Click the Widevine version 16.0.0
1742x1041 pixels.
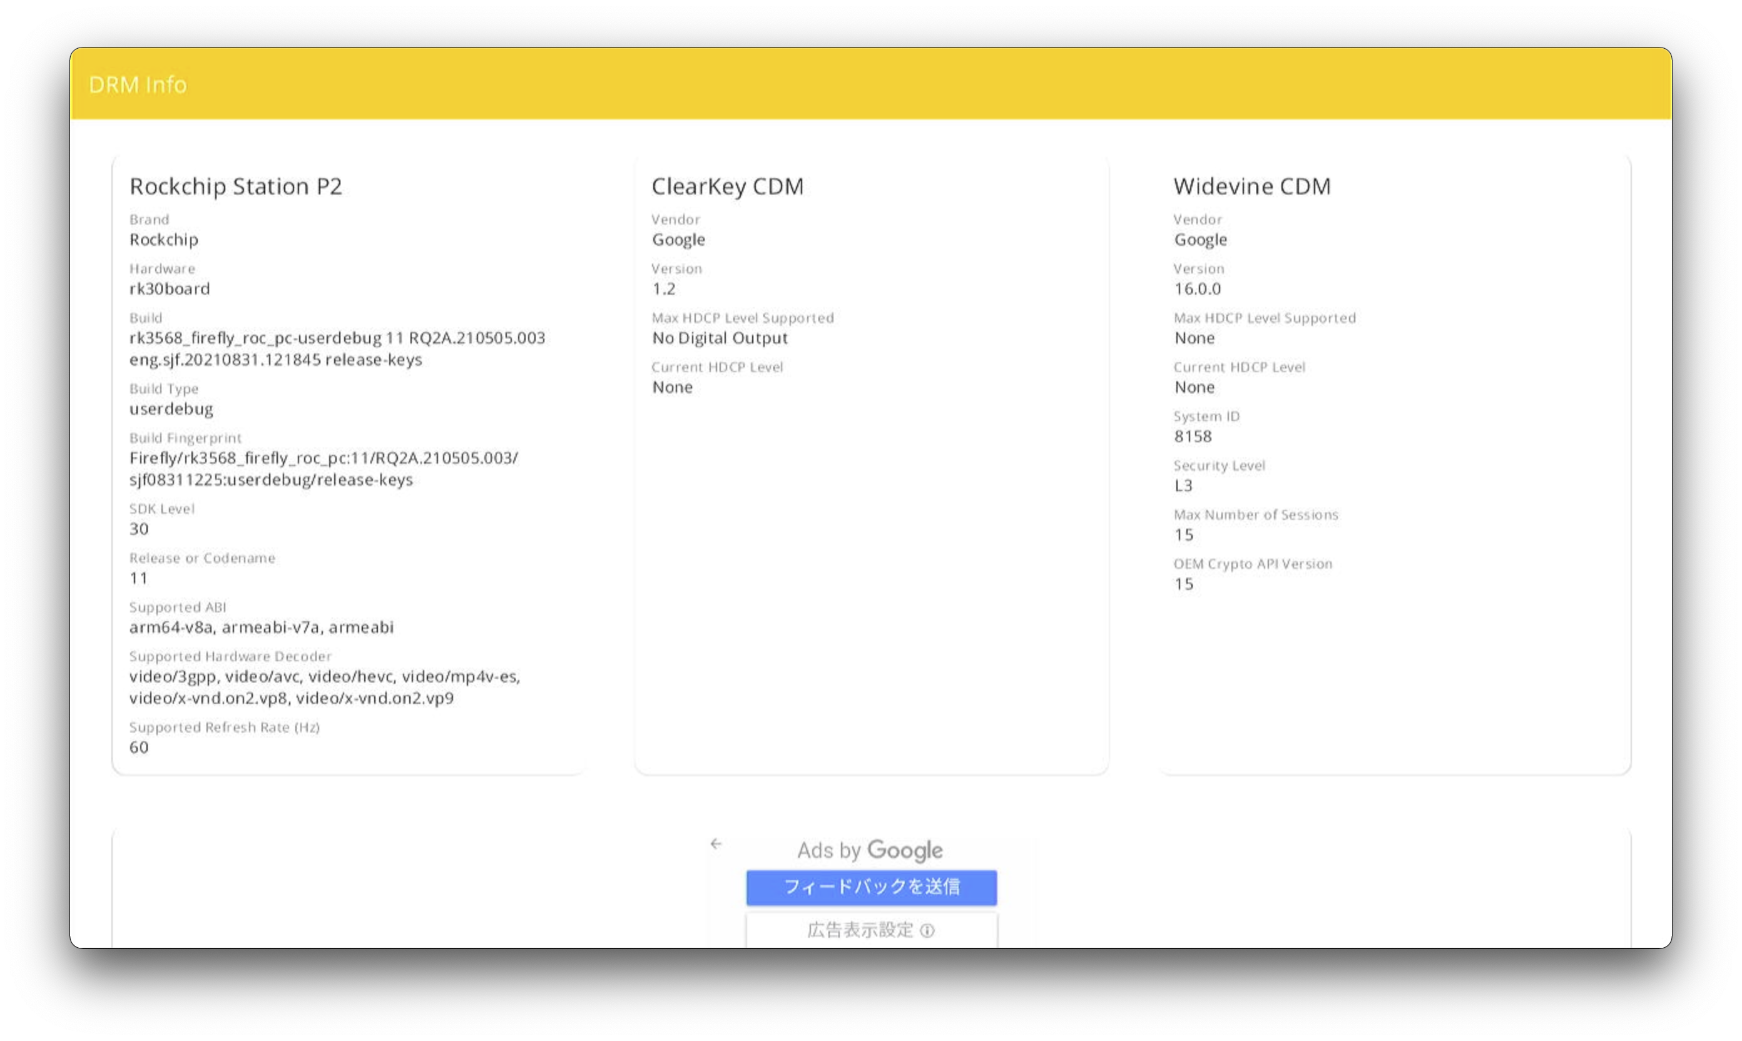pyautogui.click(x=1198, y=288)
